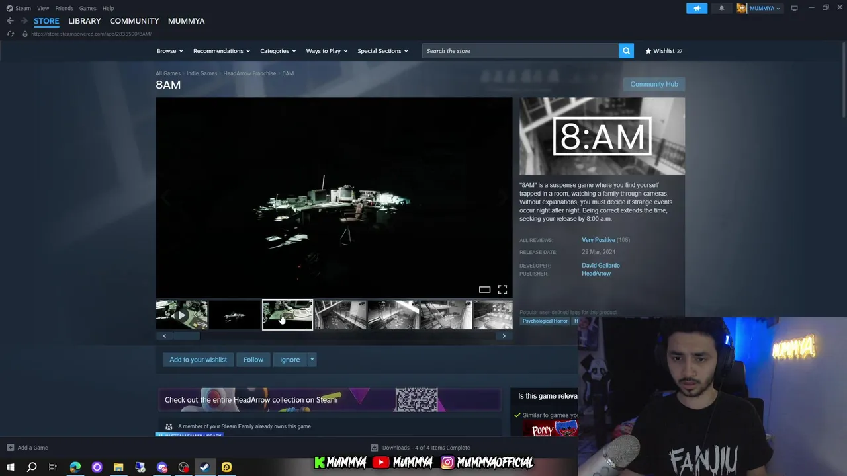Viewport: 847px width, 476px height.
Task: Go forward with the forward arrow
Action: [24, 21]
